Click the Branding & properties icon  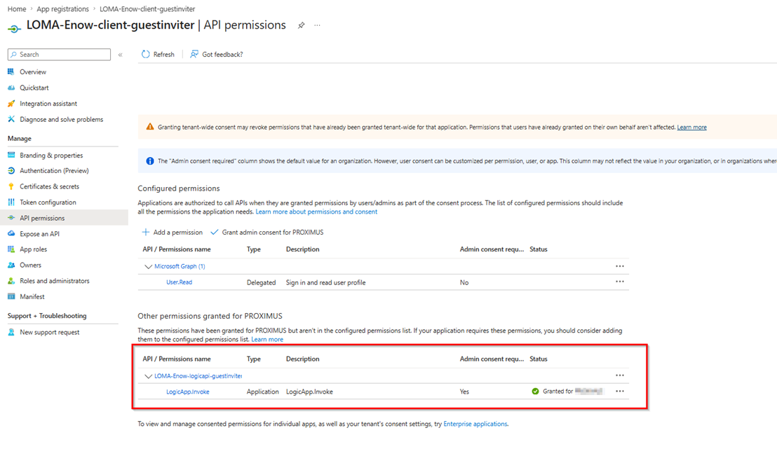tap(11, 155)
